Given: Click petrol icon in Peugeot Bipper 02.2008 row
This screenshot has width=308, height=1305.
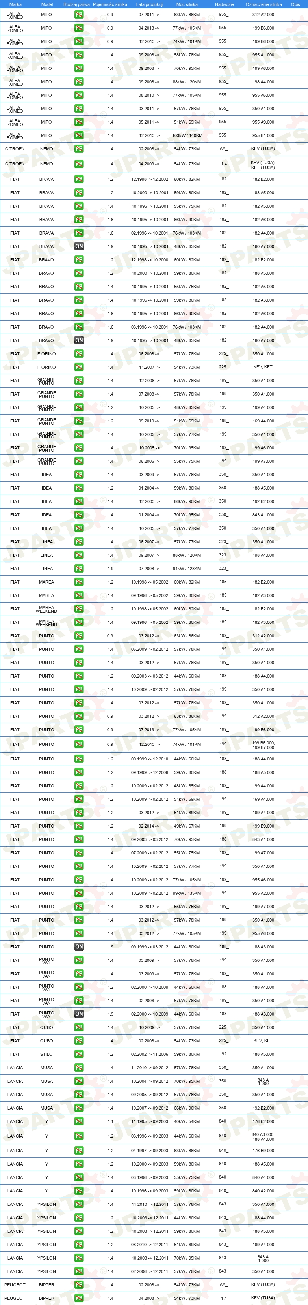Looking at the screenshot, I should (x=79, y=1285).
